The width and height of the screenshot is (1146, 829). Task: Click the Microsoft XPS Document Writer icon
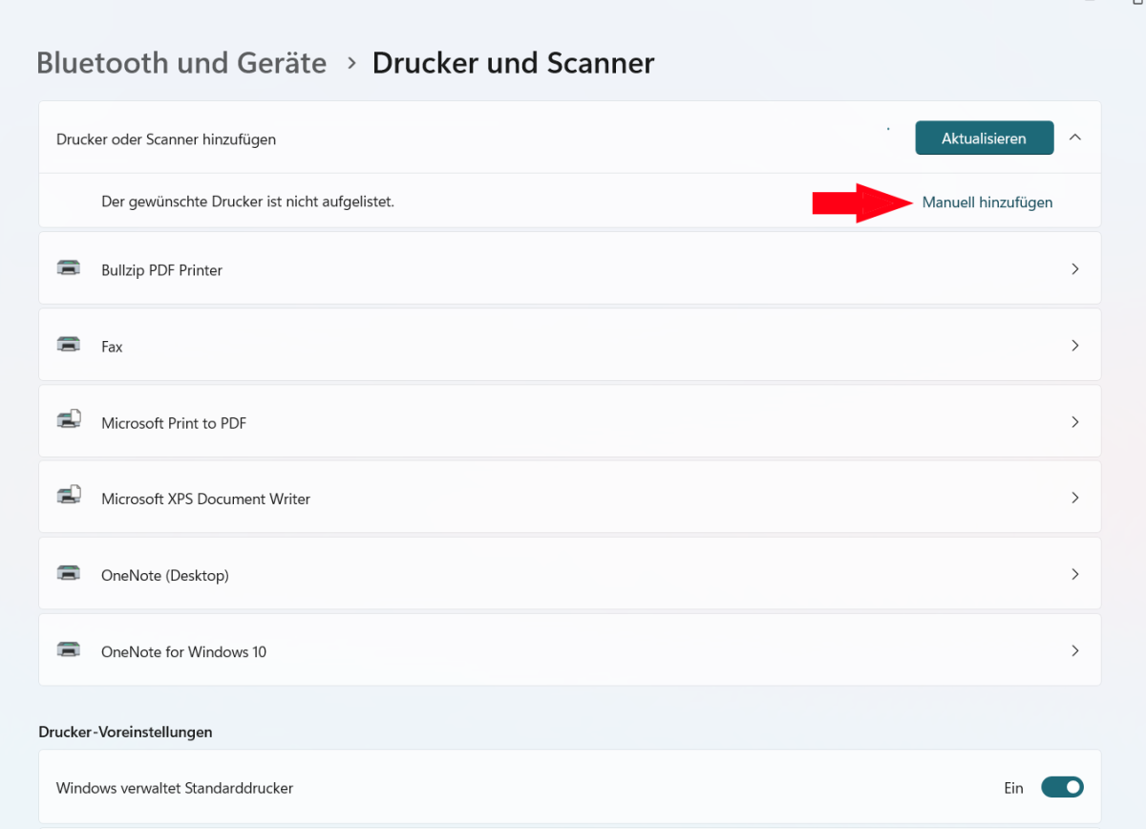pyautogui.click(x=68, y=496)
